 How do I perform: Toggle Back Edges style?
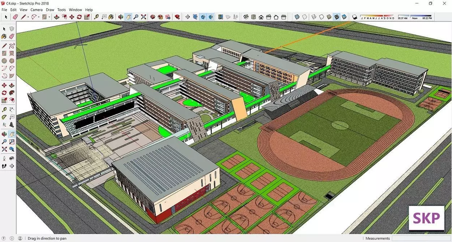(x=305, y=17)
